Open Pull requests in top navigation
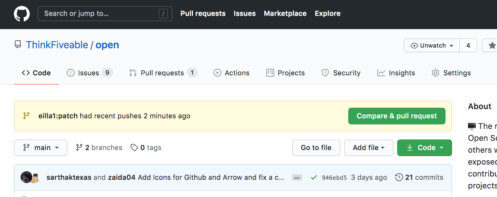Image resolution: width=497 pixels, height=197 pixels. click(x=203, y=14)
